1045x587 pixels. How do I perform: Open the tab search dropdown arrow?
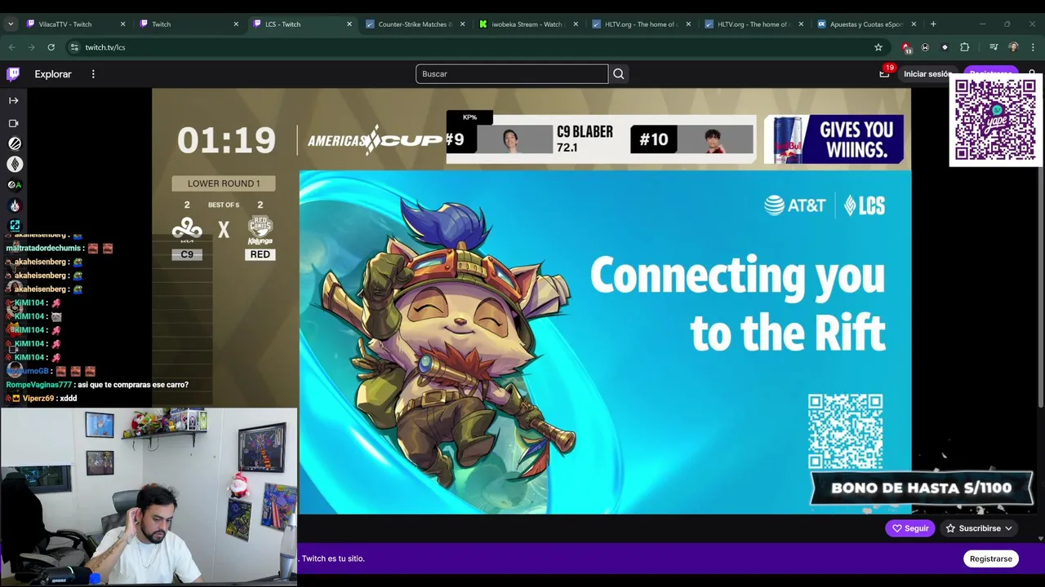(11, 24)
